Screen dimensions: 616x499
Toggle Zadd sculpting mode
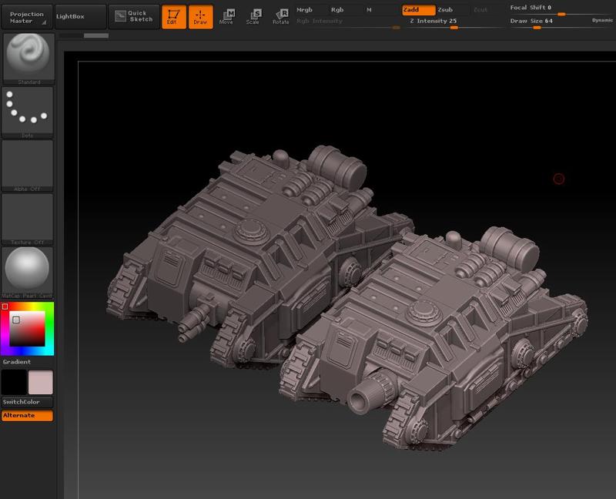coord(418,10)
